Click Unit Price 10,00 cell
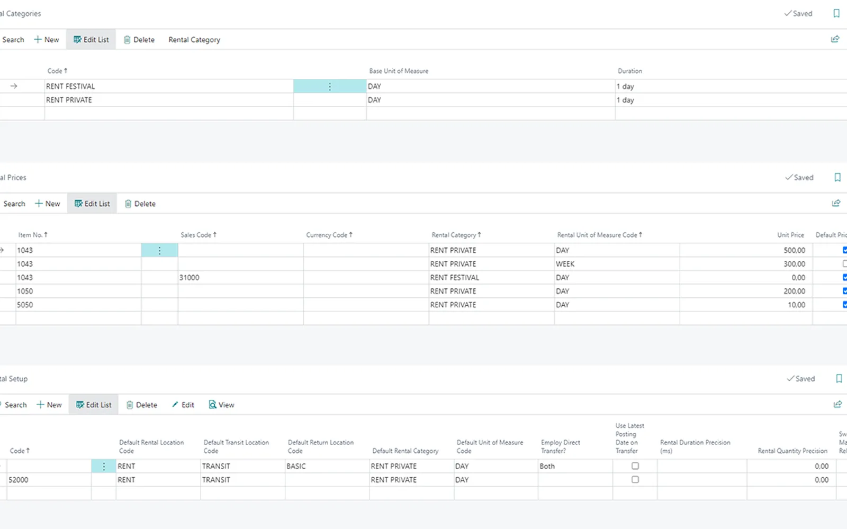 pyautogui.click(x=746, y=305)
